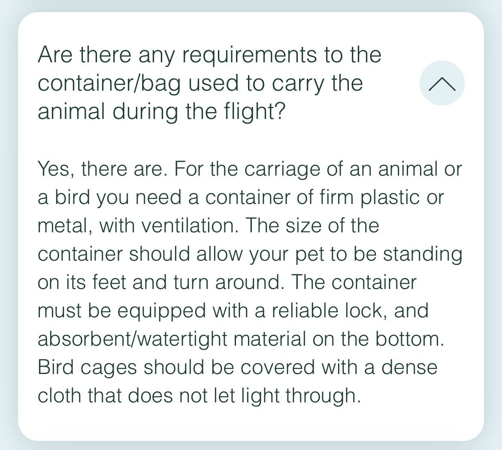Click the word "bottom." in the answer

(410, 339)
